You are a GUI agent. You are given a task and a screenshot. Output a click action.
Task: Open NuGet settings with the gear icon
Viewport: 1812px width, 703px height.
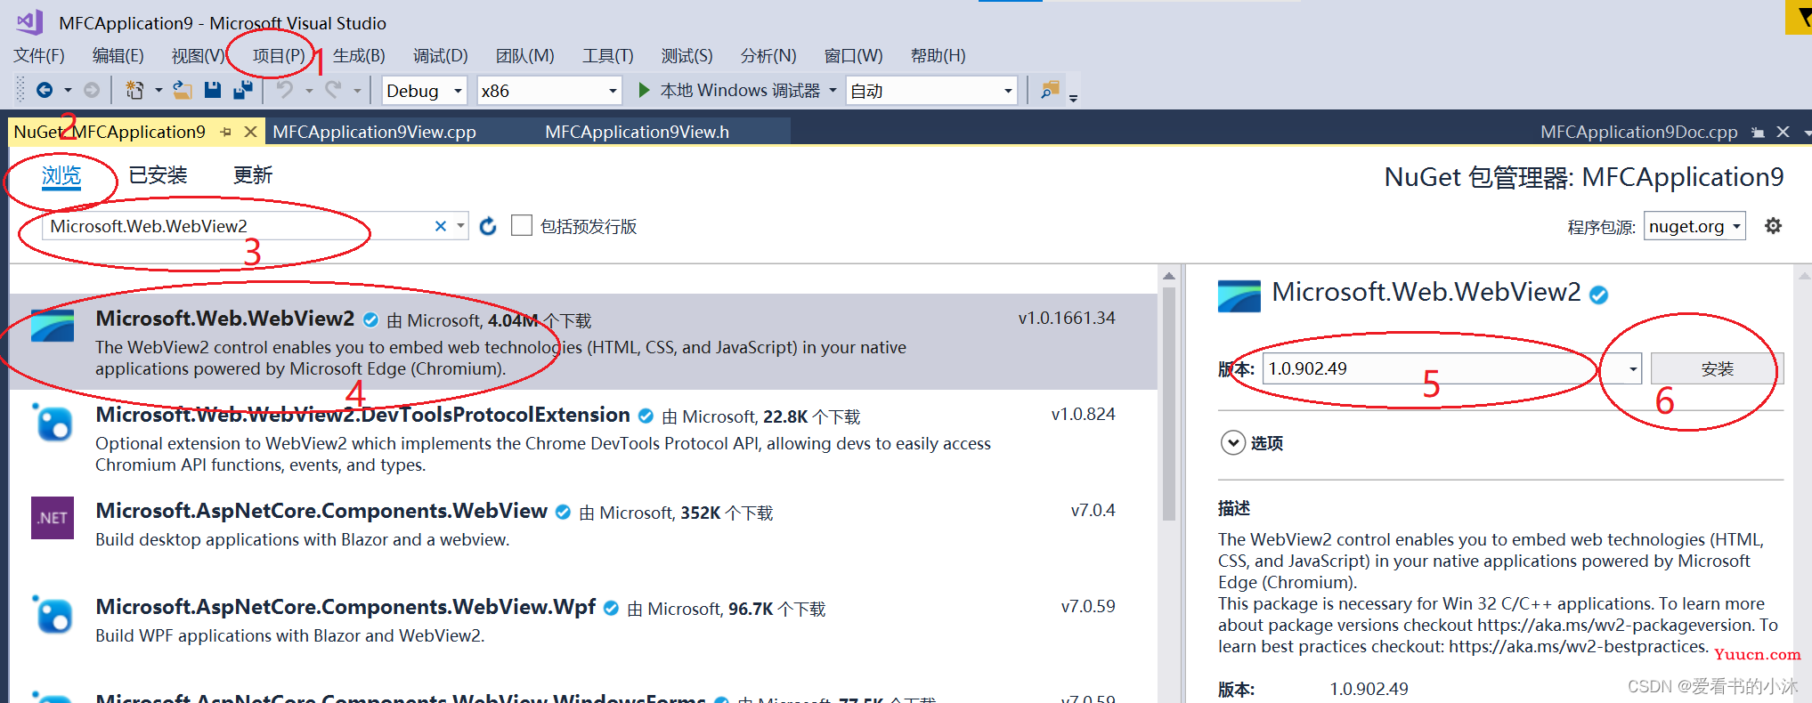click(x=1773, y=226)
